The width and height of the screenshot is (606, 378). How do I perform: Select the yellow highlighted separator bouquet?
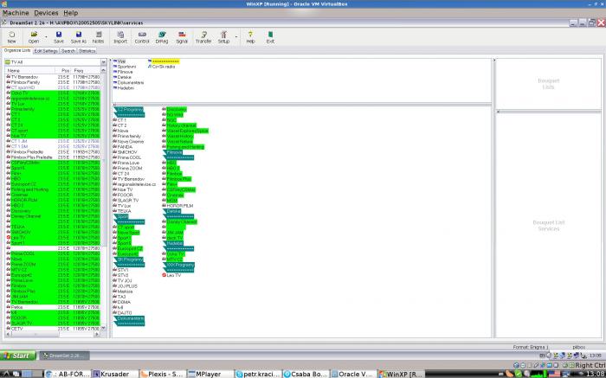165,61
